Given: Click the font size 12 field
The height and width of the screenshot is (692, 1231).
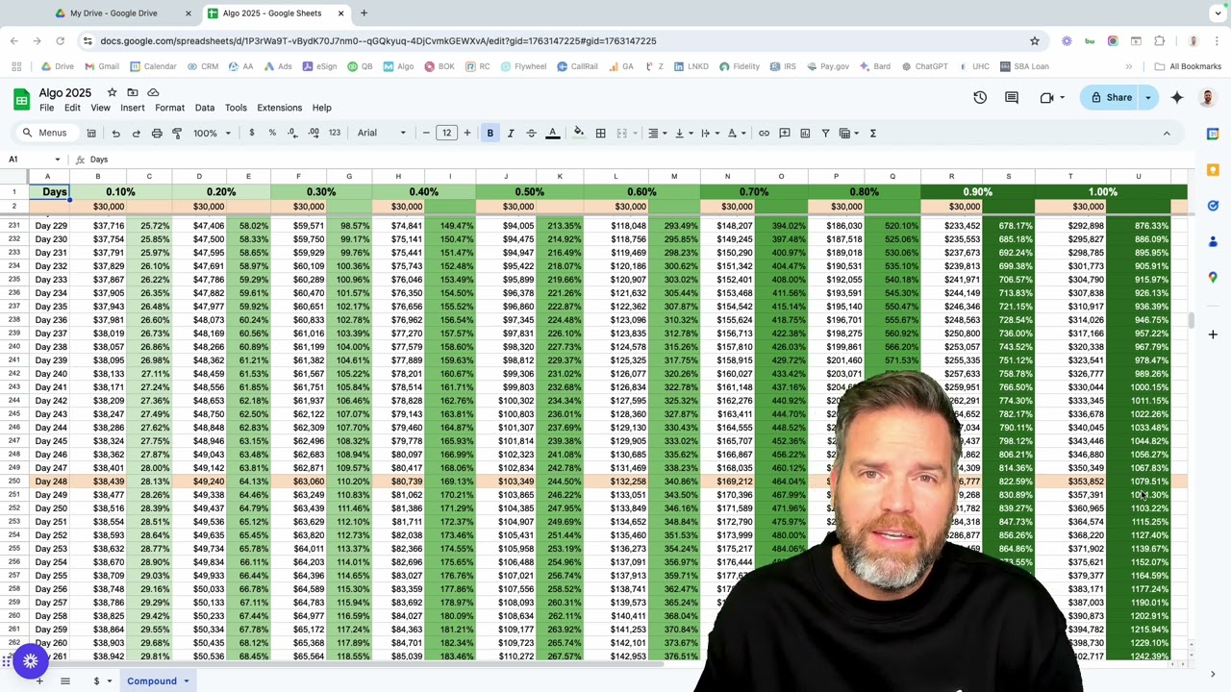Looking at the screenshot, I should (446, 133).
